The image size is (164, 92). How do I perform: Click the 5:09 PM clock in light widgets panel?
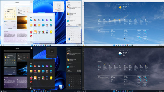(x=17, y=3)
